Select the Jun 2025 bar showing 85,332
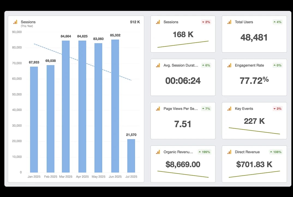The height and width of the screenshot is (197, 293). click(x=115, y=106)
